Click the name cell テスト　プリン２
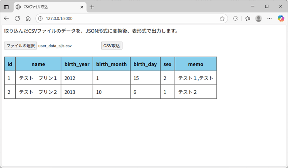 click(38, 92)
